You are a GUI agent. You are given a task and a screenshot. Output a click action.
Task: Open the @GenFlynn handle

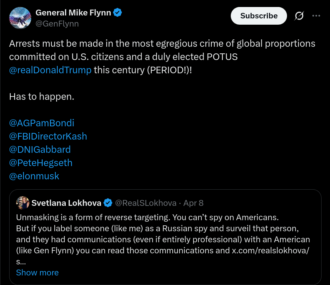coord(57,24)
